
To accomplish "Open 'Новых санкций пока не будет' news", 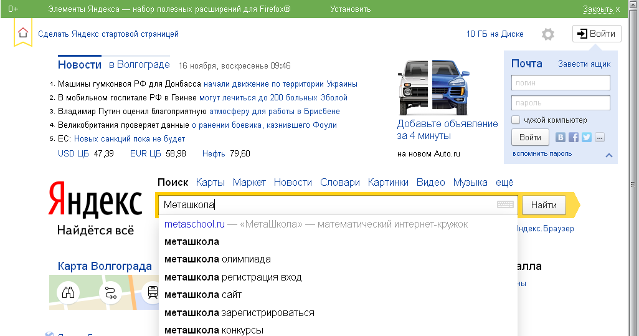I will coord(129,138).
